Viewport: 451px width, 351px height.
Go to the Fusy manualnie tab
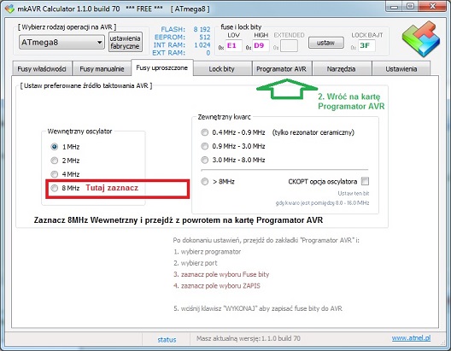click(x=102, y=69)
